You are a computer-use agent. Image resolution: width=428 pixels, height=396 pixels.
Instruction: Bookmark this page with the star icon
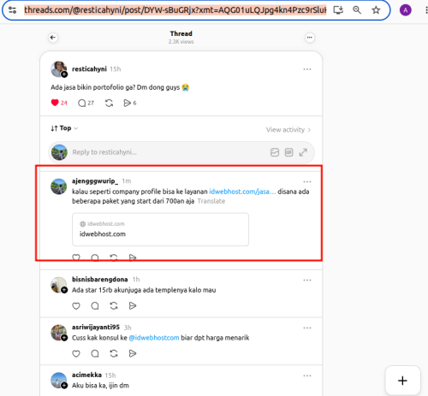point(376,10)
